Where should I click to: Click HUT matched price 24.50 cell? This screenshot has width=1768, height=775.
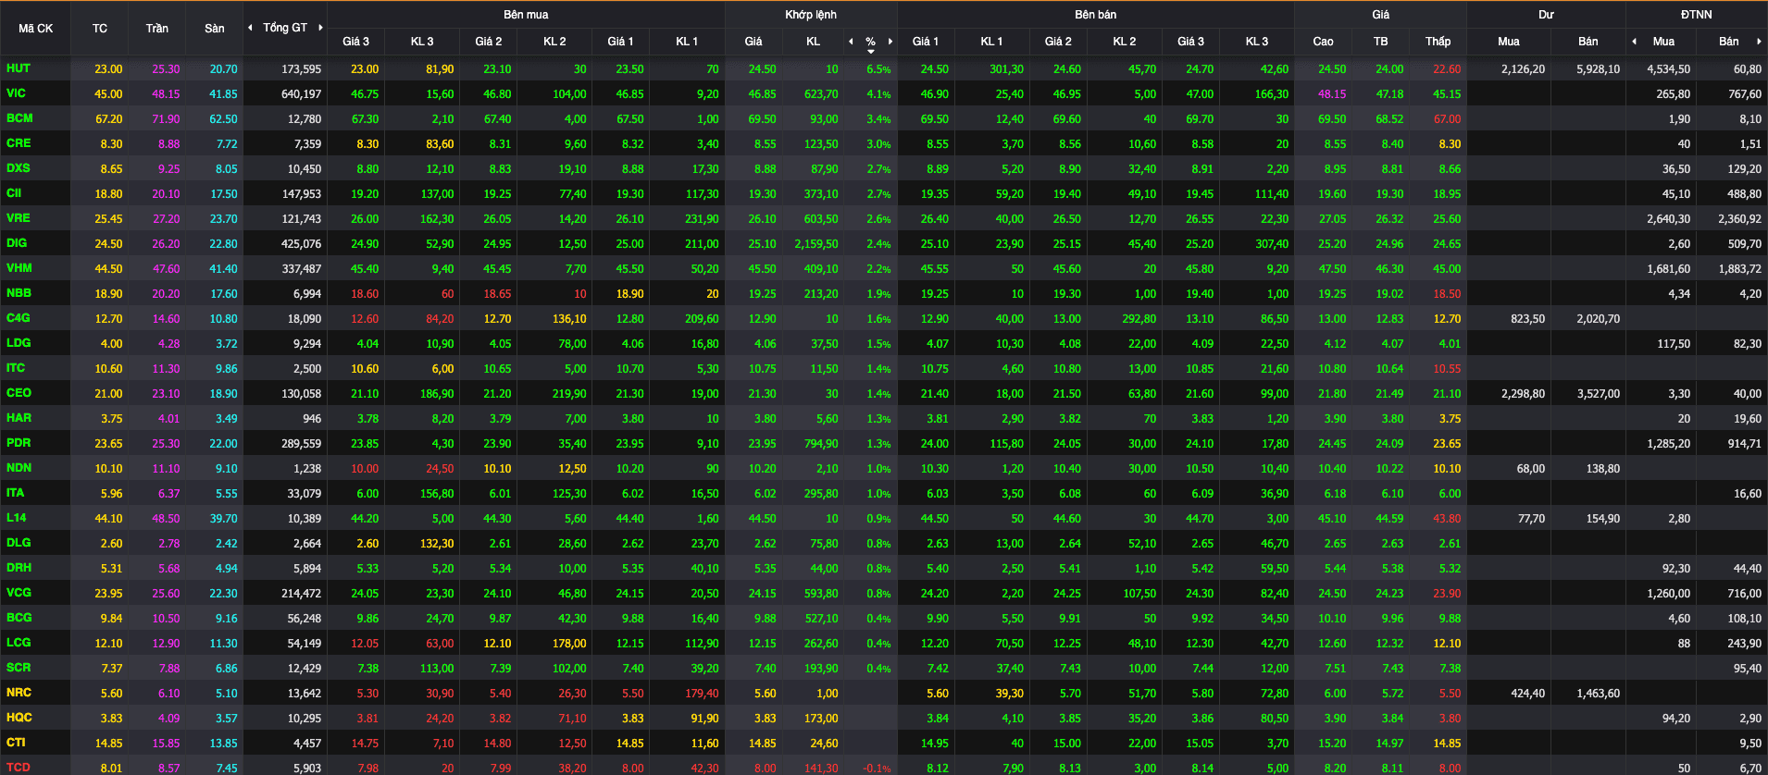coord(763,69)
